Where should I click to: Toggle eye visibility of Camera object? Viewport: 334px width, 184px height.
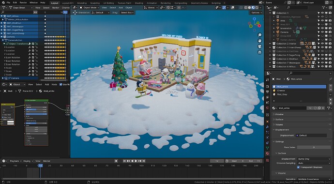[322, 32]
